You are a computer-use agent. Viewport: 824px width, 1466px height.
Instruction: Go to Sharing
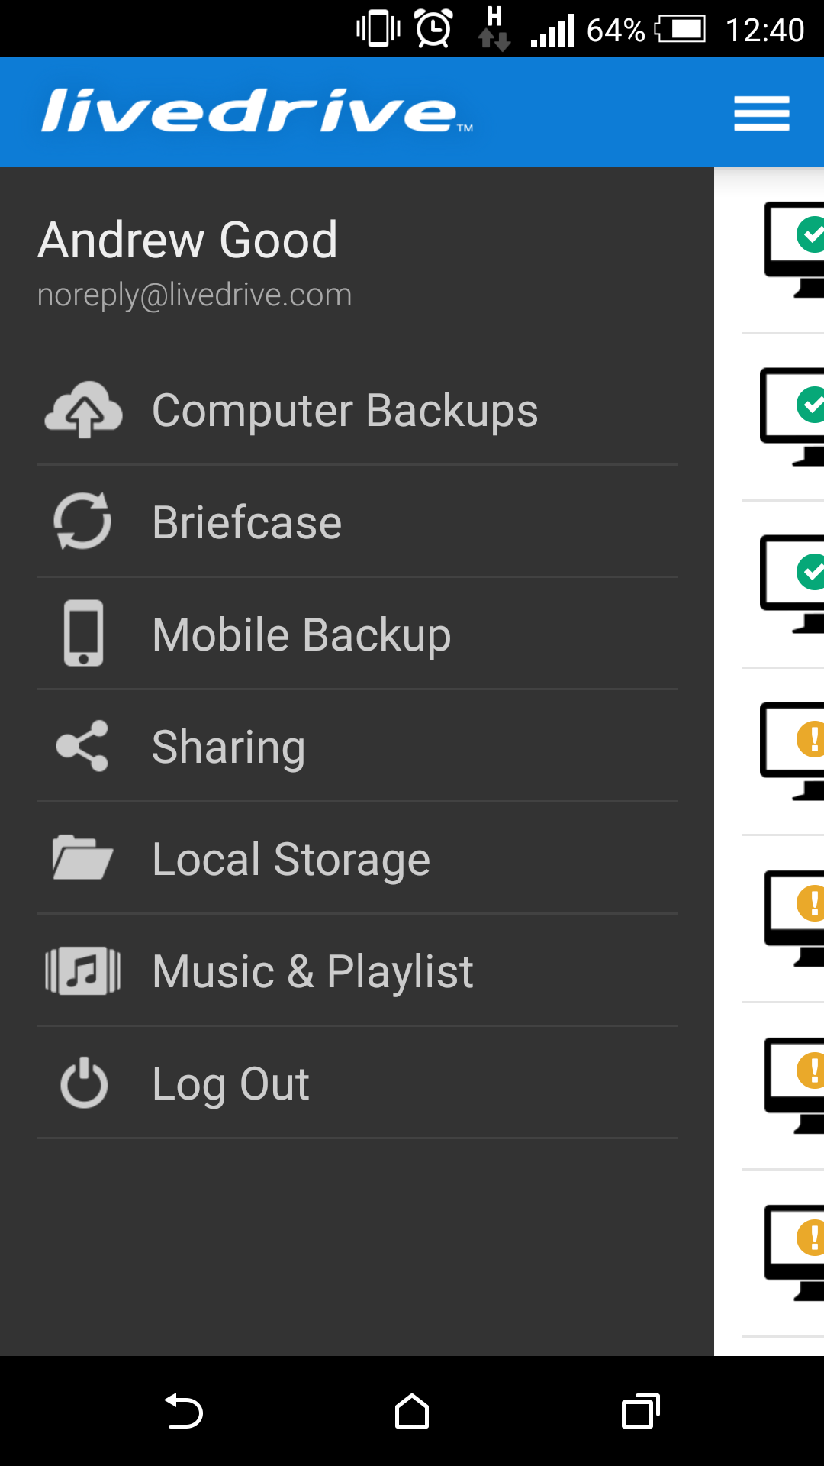pos(357,746)
